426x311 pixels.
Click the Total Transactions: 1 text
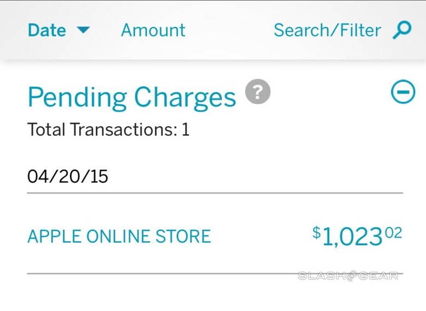coord(108,129)
